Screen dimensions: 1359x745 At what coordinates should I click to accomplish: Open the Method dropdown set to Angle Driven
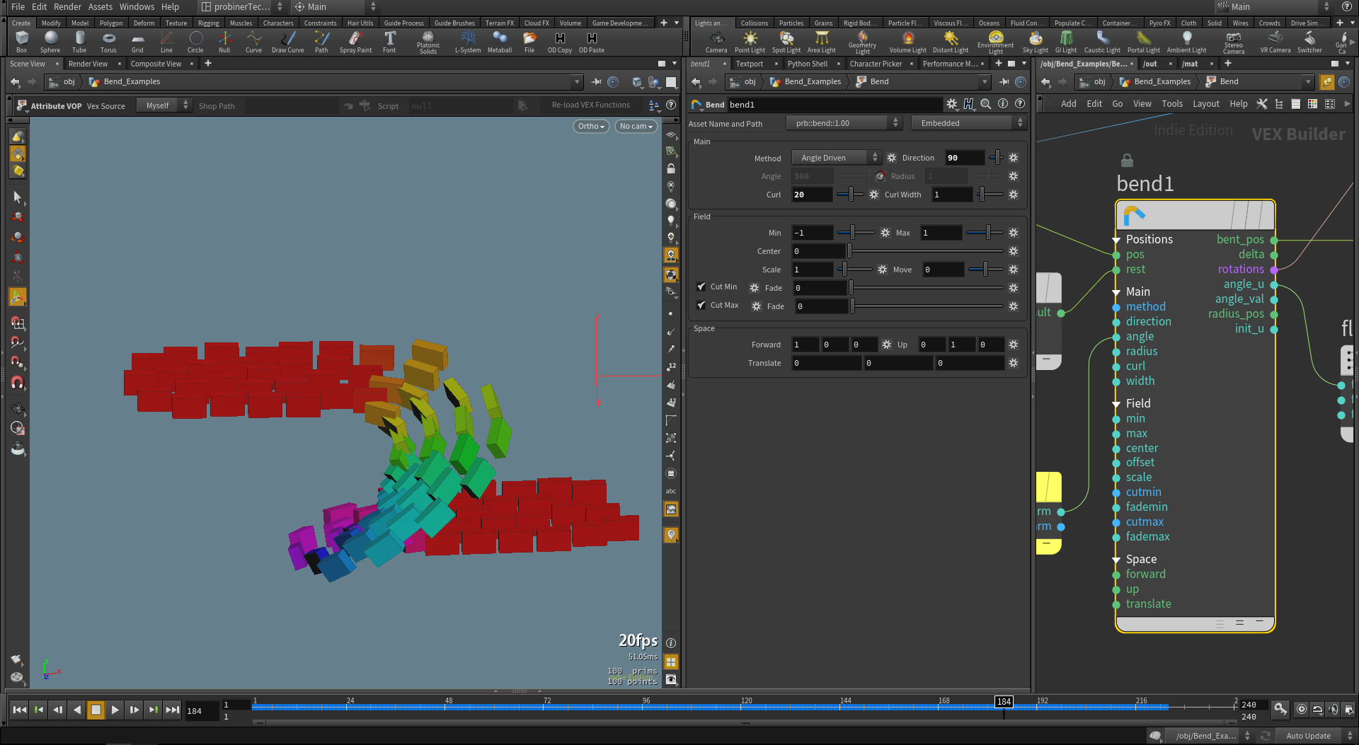(835, 158)
